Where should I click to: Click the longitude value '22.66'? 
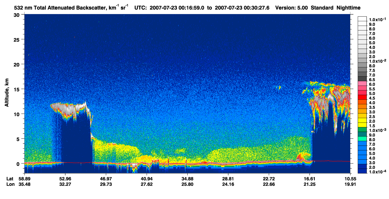click(269, 184)
